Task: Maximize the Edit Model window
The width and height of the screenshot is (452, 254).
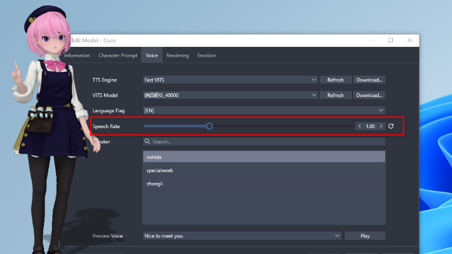Action: (x=390, y=40)
